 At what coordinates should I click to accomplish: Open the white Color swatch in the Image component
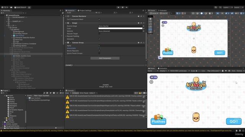click(x=120, y=29)
